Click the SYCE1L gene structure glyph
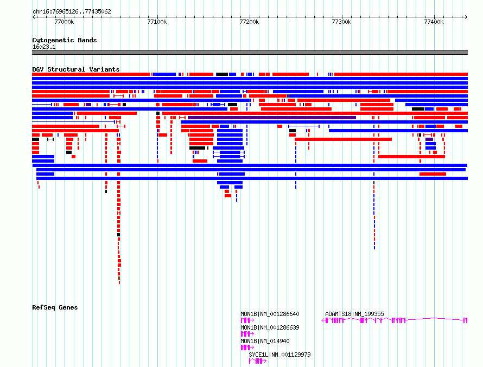 click(x=258, y=361)
